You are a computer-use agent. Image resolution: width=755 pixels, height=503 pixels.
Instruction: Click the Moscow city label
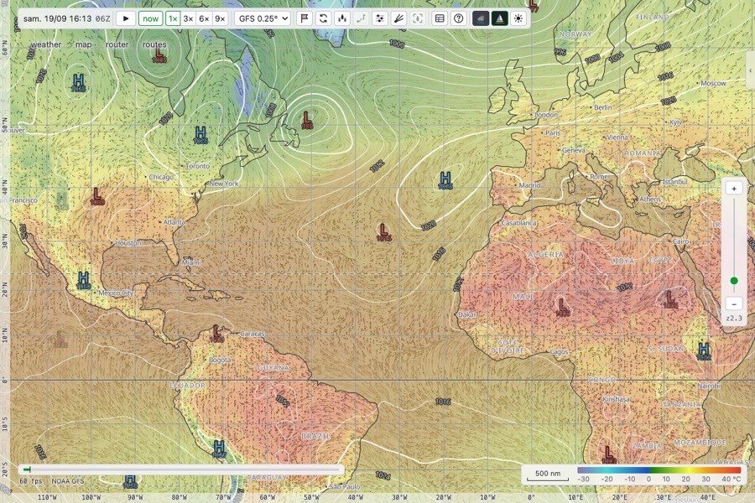[x=713, y=83]
